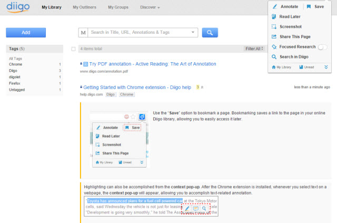Click the Focused Research diamond icon

click(x=274, y=47)
